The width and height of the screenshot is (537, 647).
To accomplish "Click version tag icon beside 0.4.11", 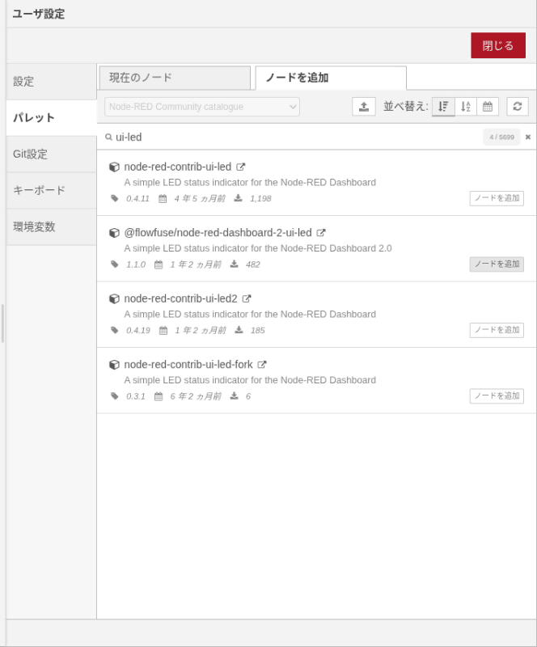I will [x=115, y=198].
